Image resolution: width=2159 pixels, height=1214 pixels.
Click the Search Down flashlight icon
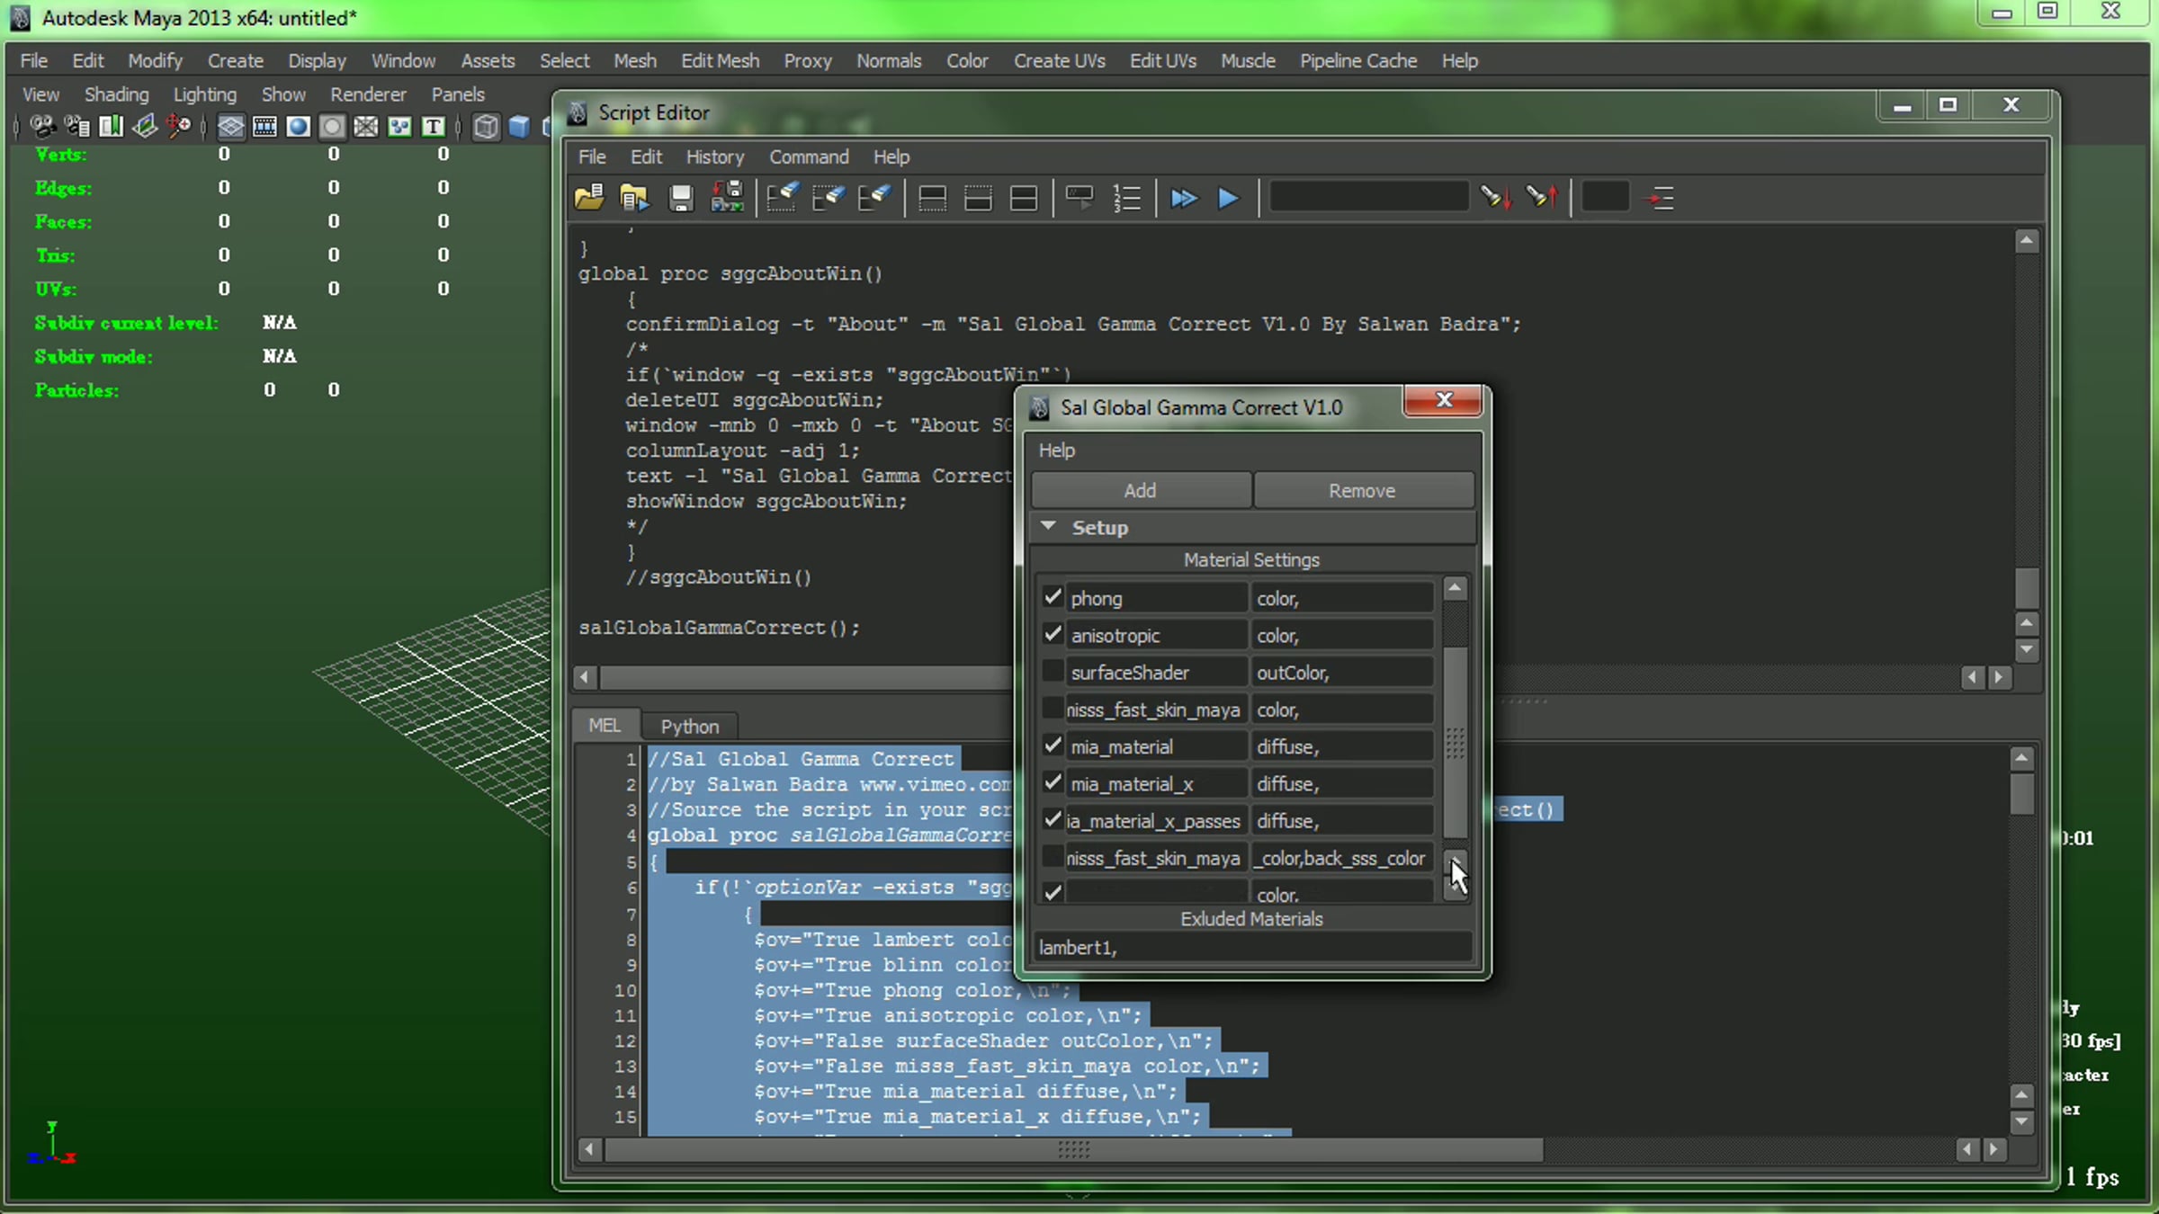1495,198
